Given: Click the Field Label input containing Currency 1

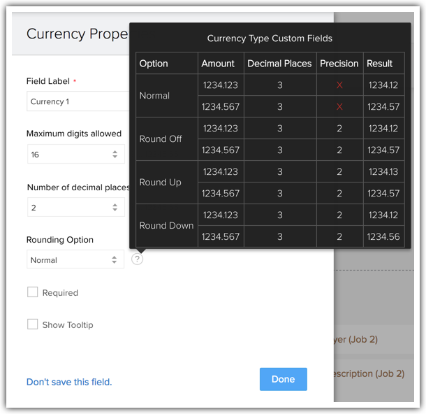Looking at the screenshot, I should [77, 101].
